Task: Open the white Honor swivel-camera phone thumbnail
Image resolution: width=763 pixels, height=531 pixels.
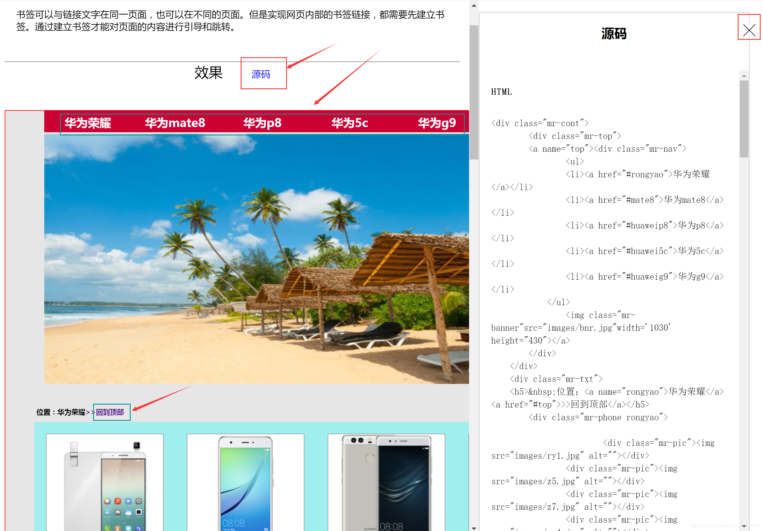Action: 105,482
